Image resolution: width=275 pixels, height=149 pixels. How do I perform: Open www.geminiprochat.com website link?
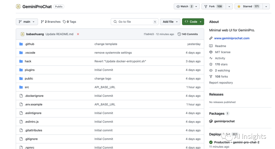pos(232,38)
